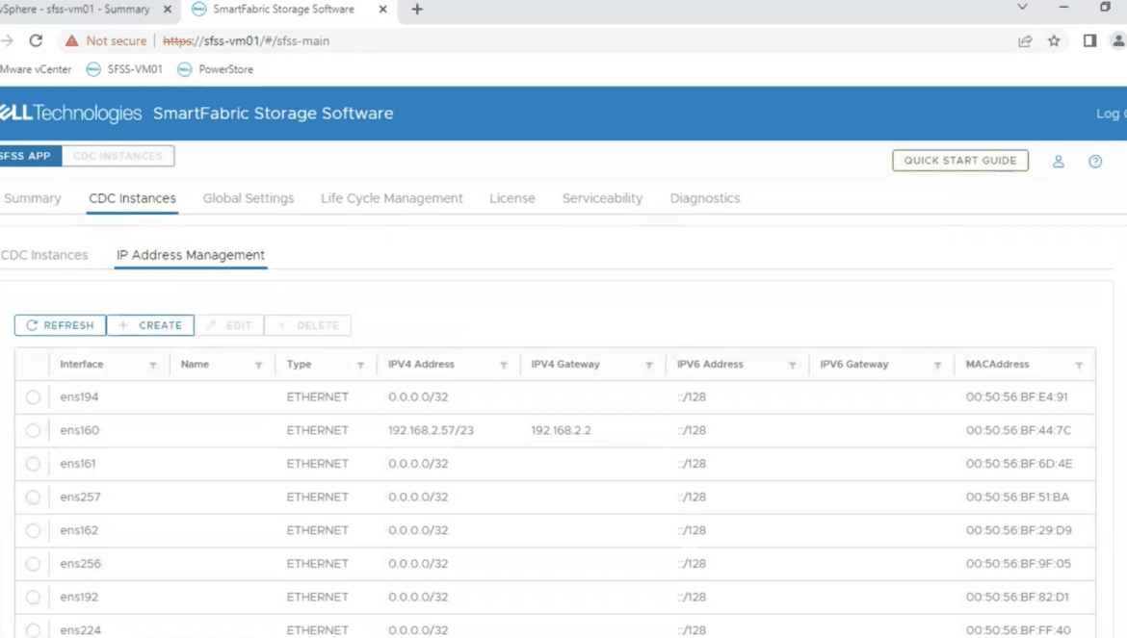
Task: Filter the IPV6 Gateway column
Action: click(937, 366)
